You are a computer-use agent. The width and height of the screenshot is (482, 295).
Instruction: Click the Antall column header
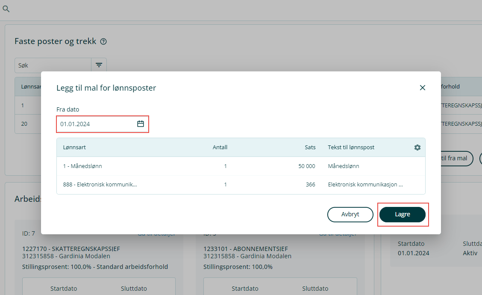pyautogui.click(x=220, y=147)
